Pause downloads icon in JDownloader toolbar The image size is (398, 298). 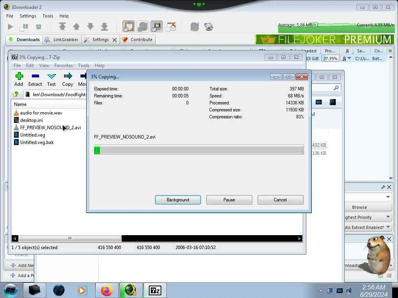[24, 27]
